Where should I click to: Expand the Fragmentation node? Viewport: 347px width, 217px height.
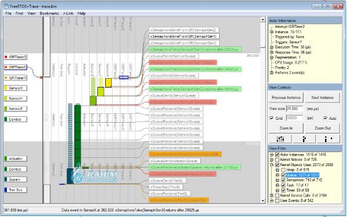coord(272,57)
